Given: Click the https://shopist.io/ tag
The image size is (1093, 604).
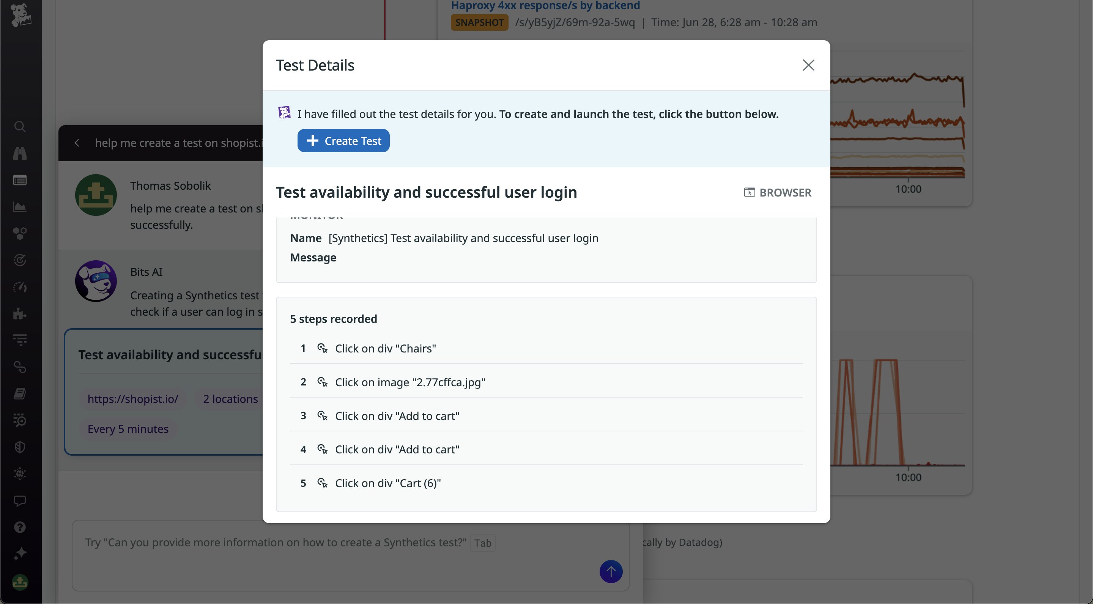Looking at the screenshot, I should 133,399.
